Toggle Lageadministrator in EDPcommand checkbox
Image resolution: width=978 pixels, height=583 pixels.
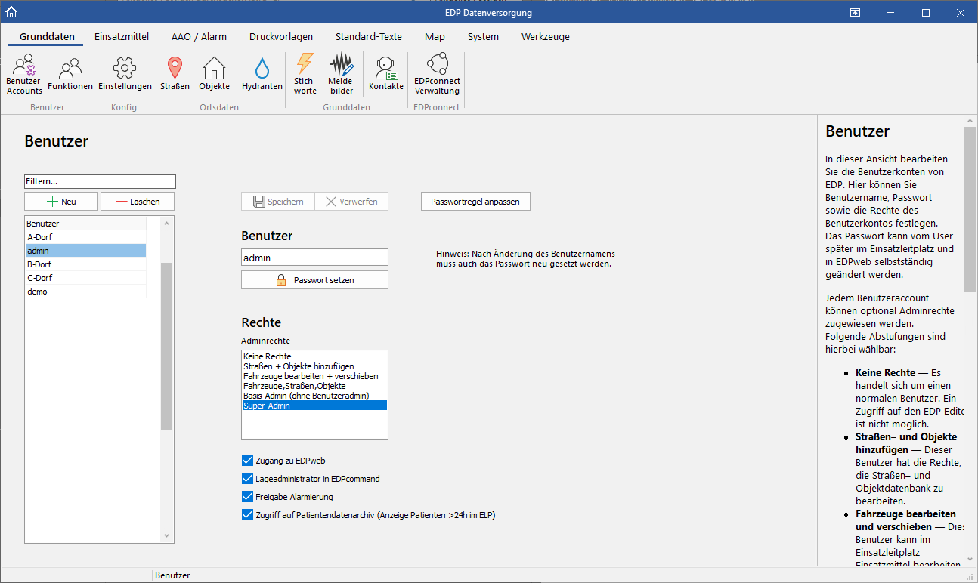click(x=247, y=478)
